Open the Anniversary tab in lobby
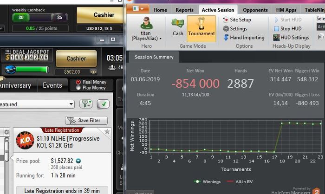 (x=15, y=85)
